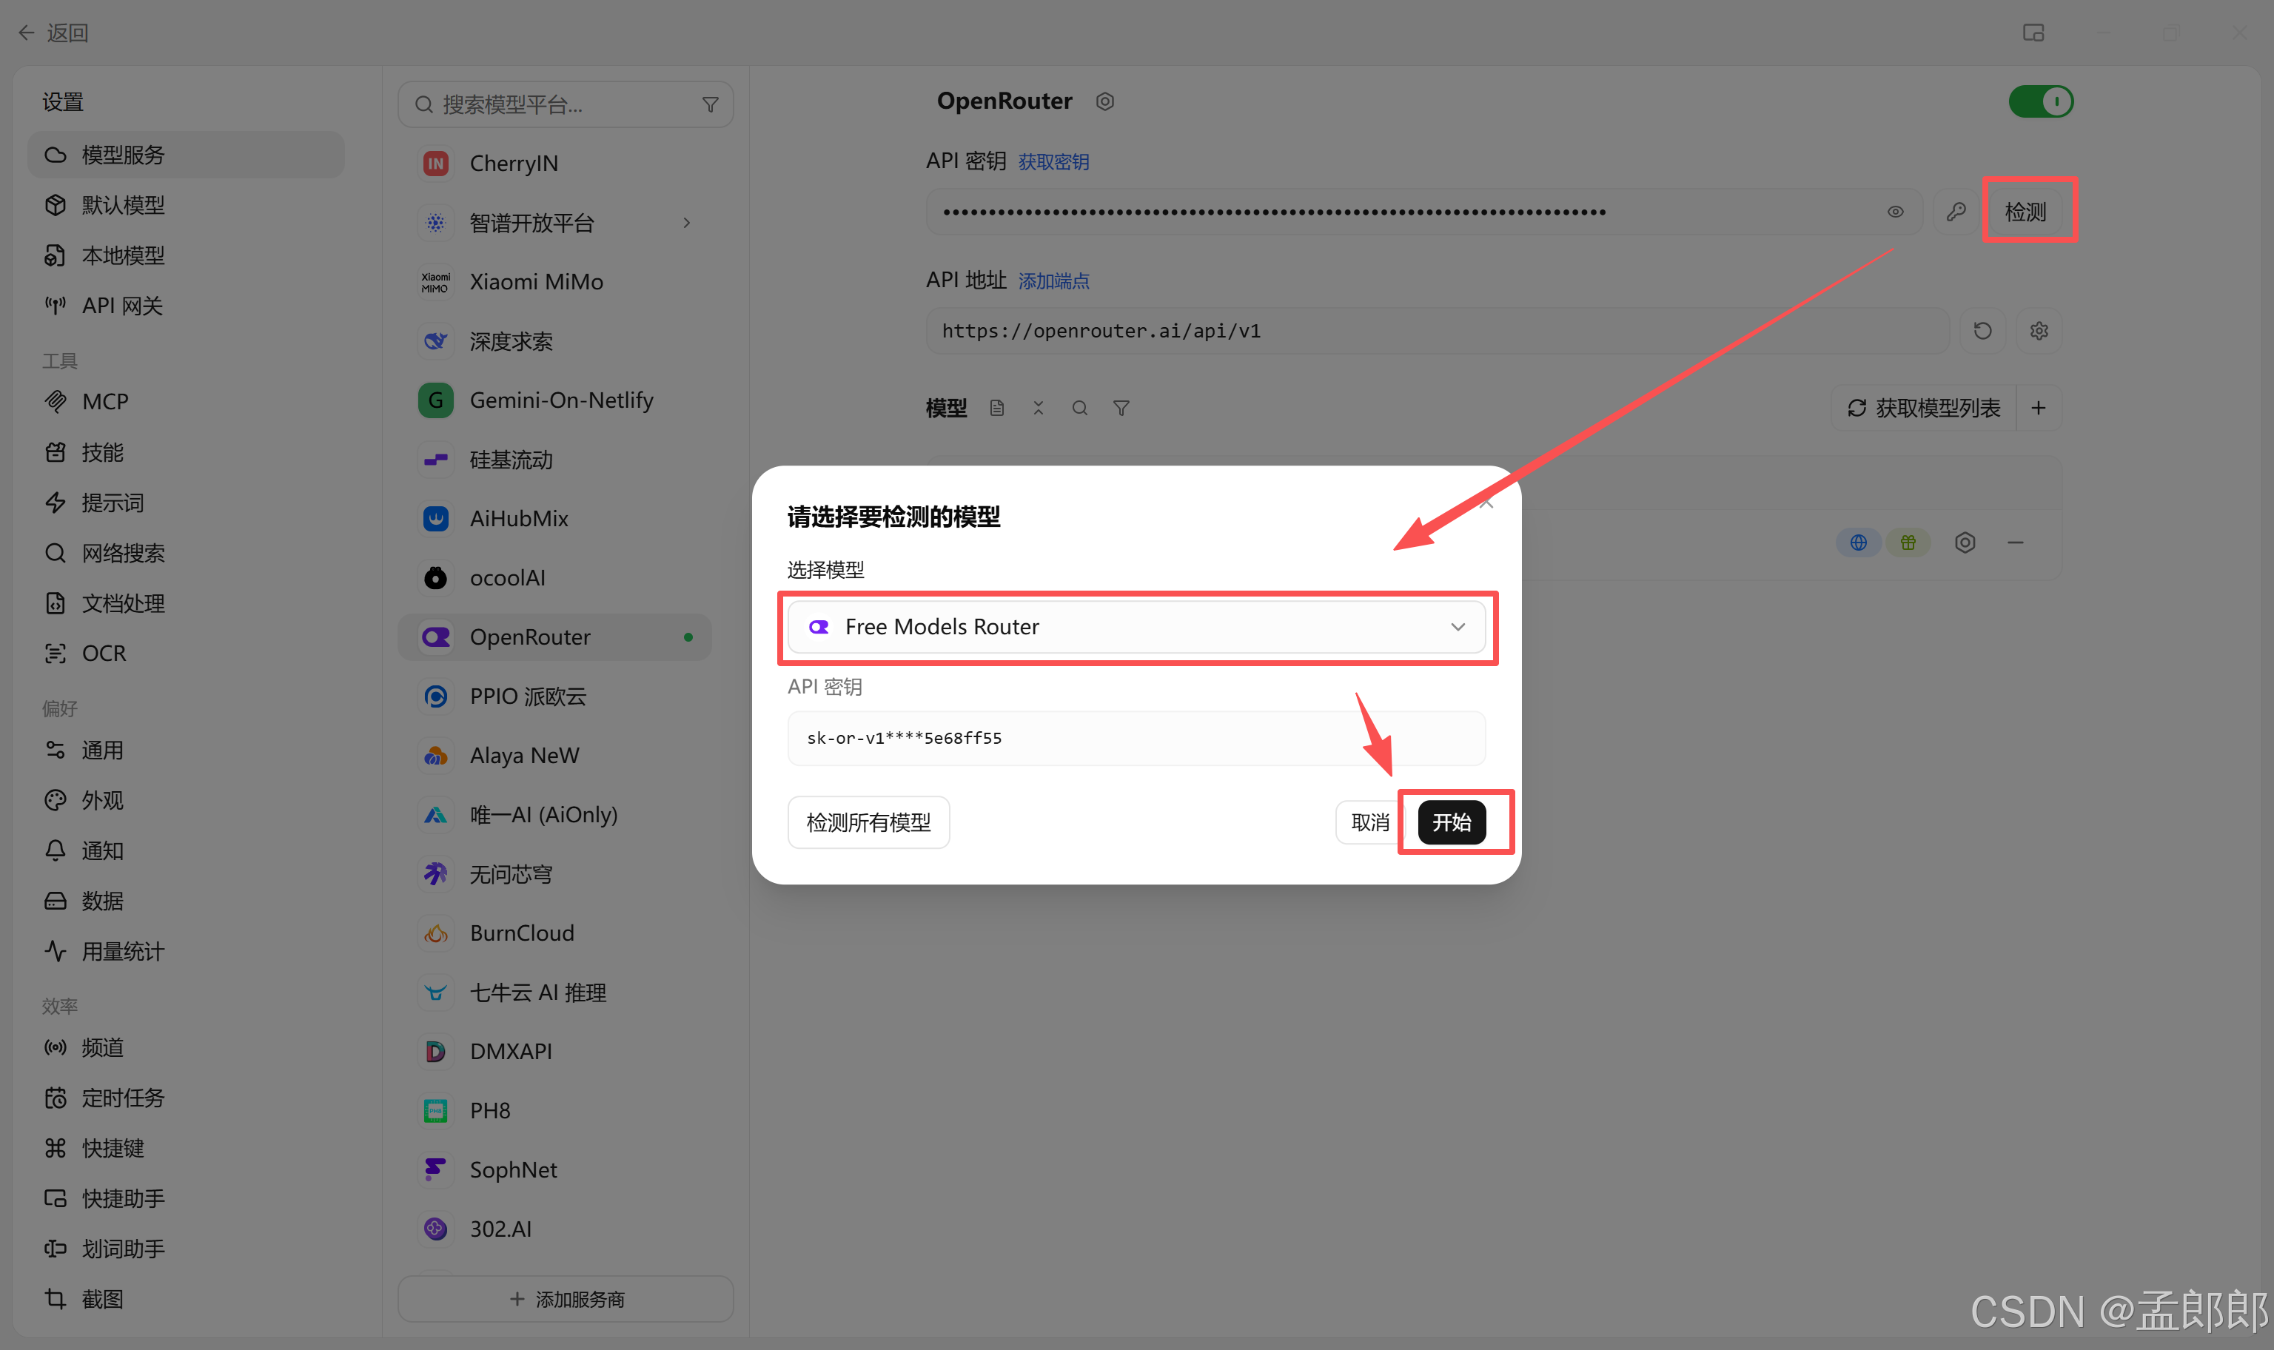Click the Xiaomi MiMo provider logo
2274x1350 pixels.
click(436, 282)
